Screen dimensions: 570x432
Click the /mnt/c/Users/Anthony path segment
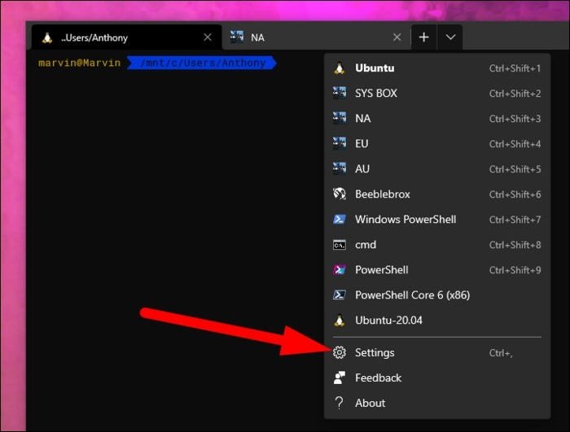203,63
